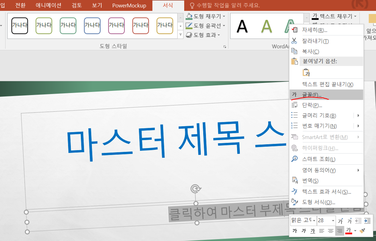Open the 도형 윤곽선 dropdown arrow
The height and width of the screenshot is (241, 376).
(224, 26)
